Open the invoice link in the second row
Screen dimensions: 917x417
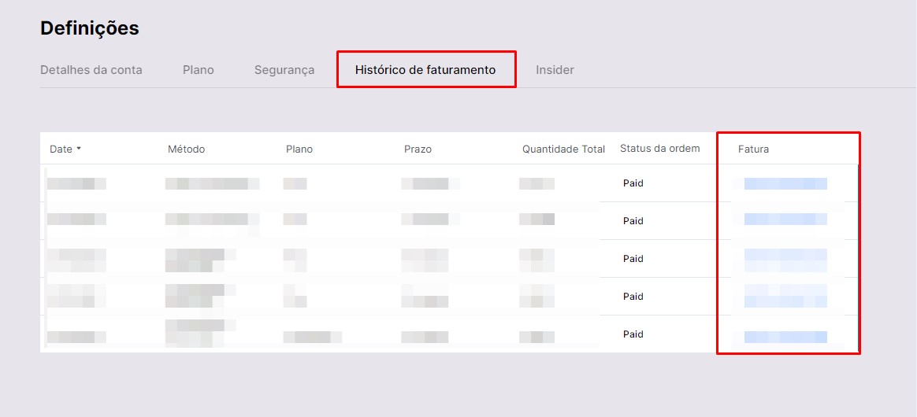click(x=785, y=220)
